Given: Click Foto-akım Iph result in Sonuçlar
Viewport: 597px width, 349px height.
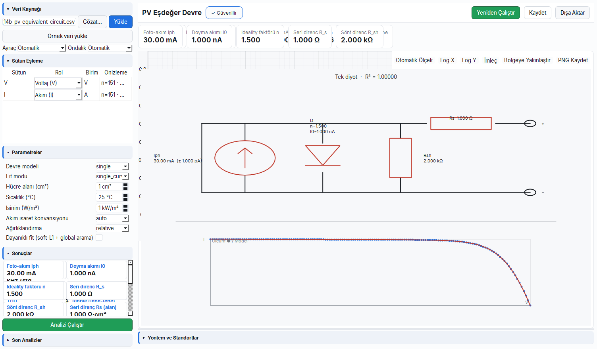Looking at the screenshot, I should [34, 270].
